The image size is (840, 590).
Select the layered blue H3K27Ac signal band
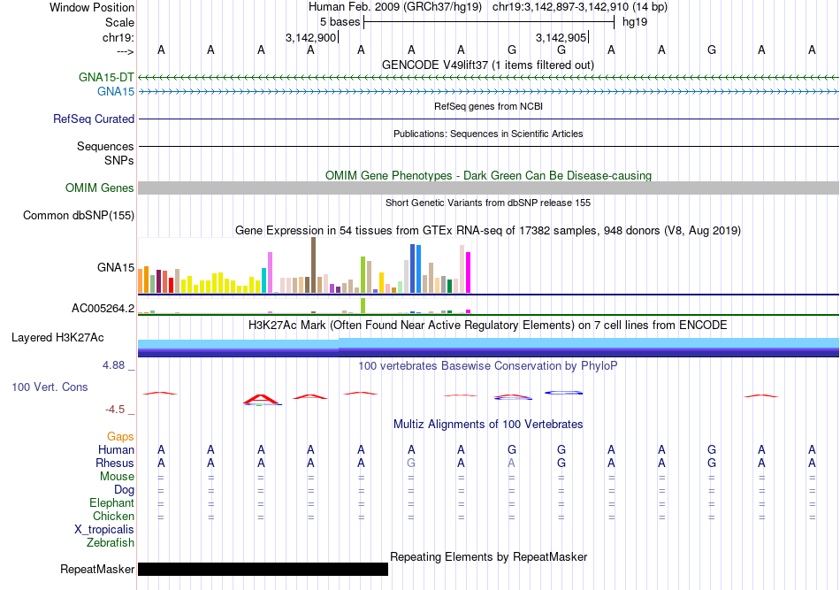tap(489, 348)
